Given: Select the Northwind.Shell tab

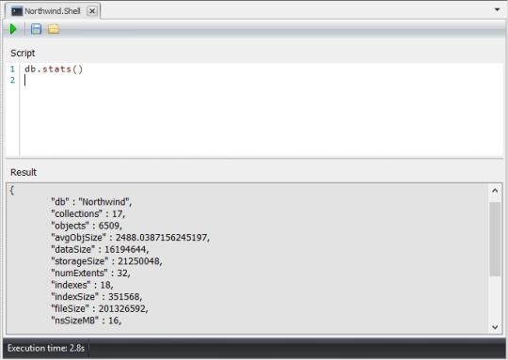Looking at the screenshot, I should tap(53, 11).
